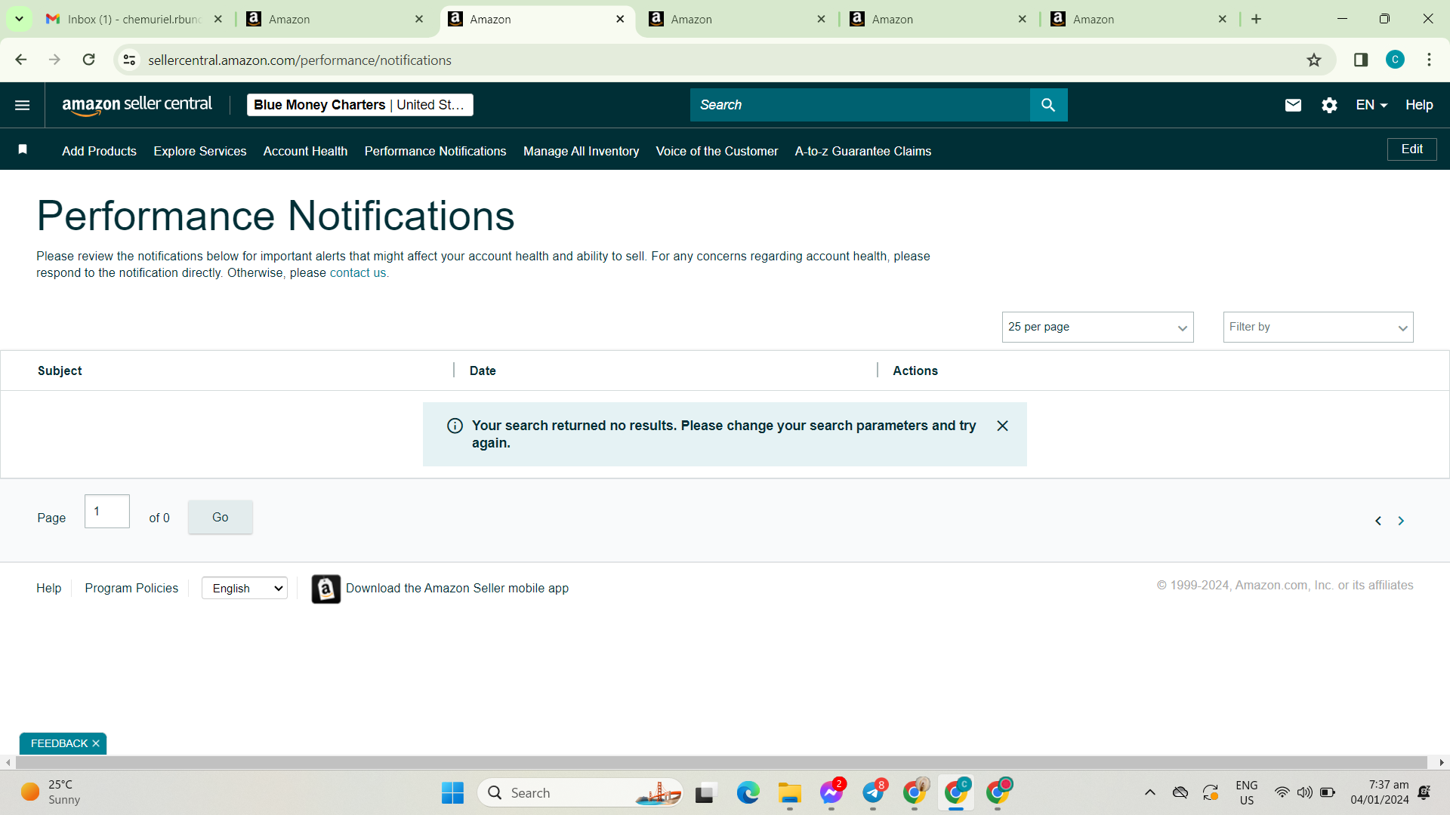Open Manage All Inventory menu item

[x=581, y=151]
